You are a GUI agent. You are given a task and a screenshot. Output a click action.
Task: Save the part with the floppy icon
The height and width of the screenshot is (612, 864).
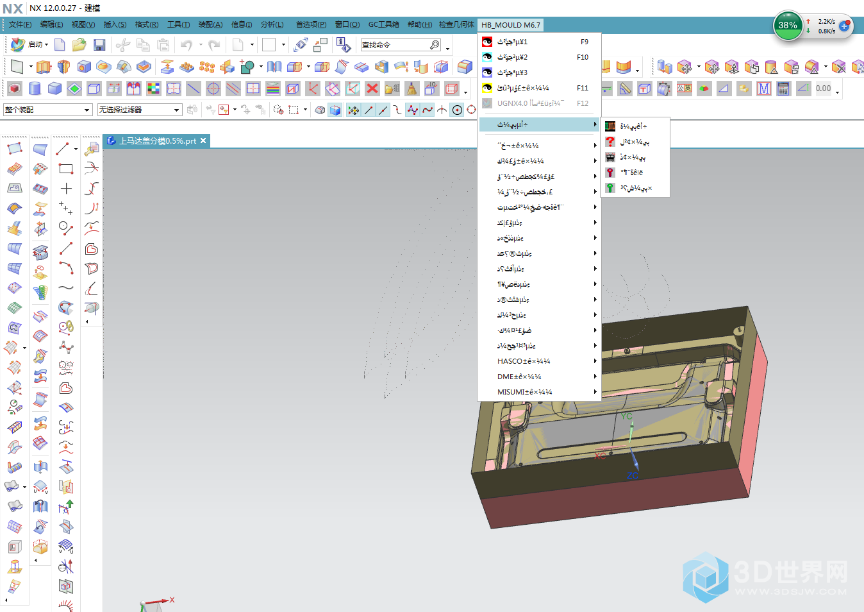click(99, 44)
